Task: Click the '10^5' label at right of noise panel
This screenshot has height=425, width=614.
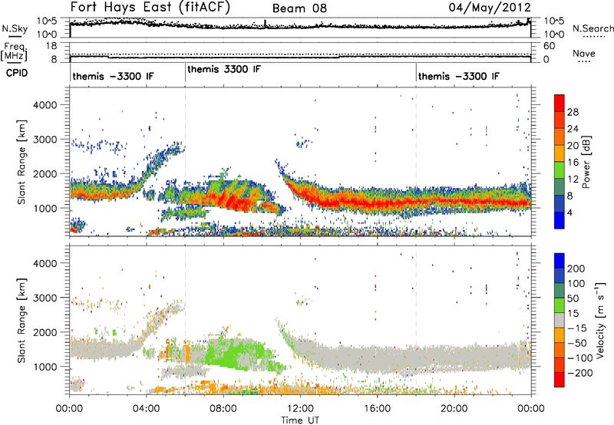Action: pos(554,21)
